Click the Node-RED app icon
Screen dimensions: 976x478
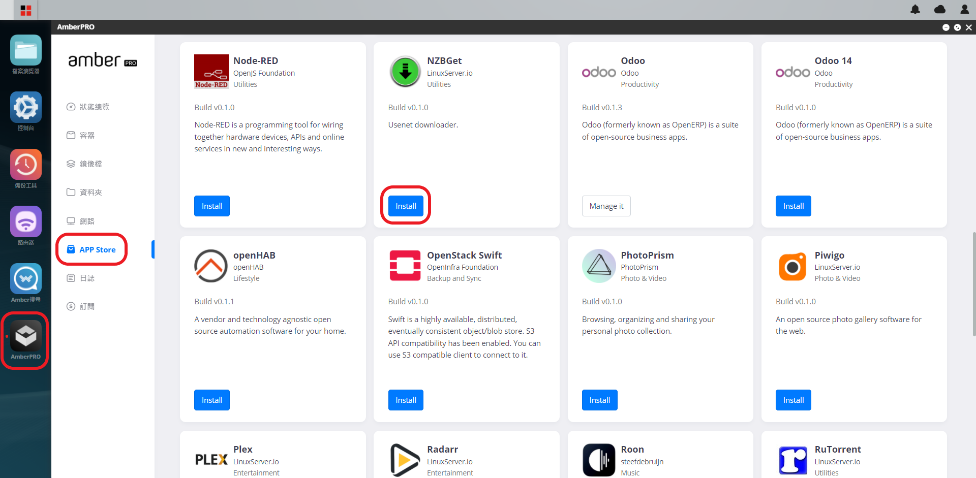point(211,72)
